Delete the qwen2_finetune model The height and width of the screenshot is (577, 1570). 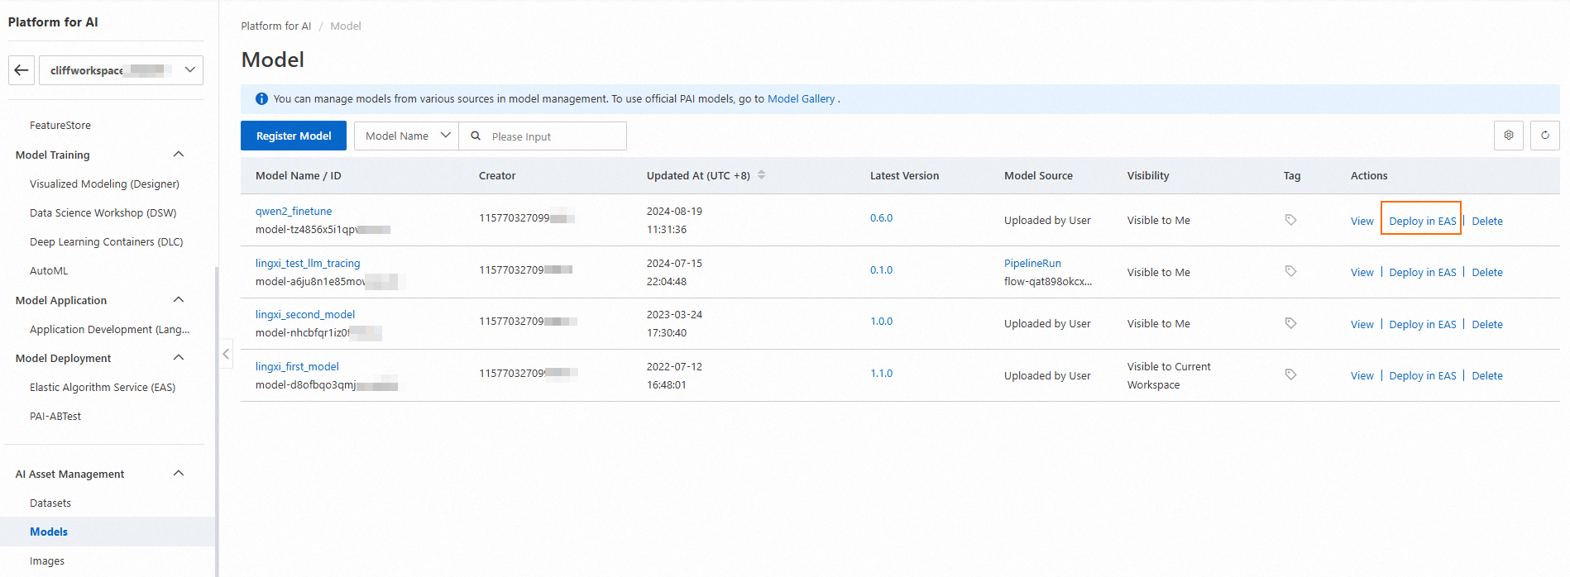(1486, 221)
